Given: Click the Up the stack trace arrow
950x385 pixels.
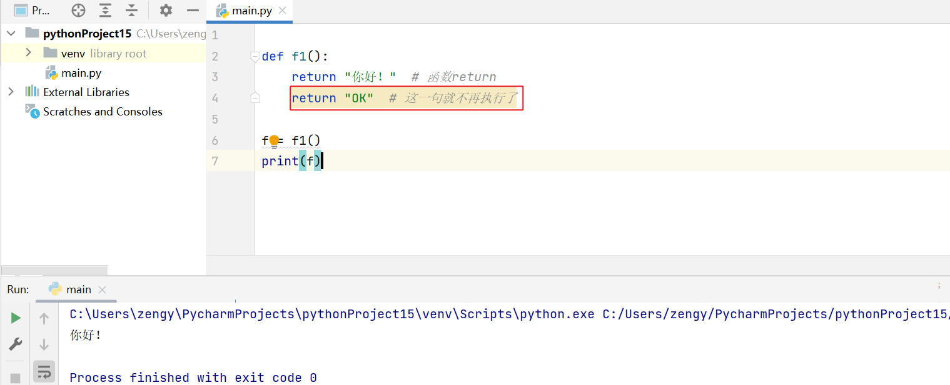Looking at the screenshot, I should click(x=44, y=319).
